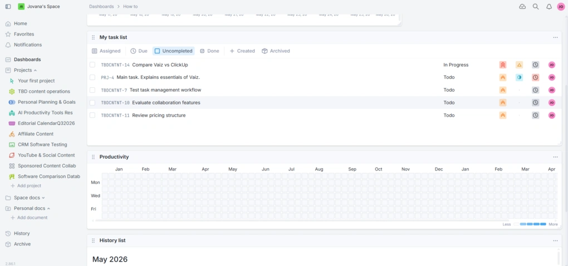Click warning triangle icon on TBDCNTNT-14 row

[519, 65]
